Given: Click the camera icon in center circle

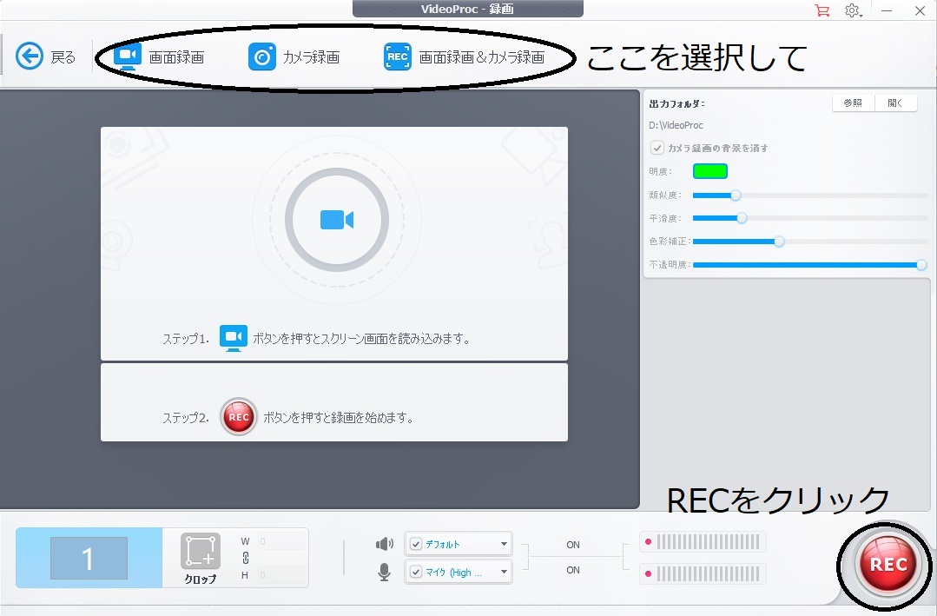Looking at the screenshot, I should [337, 220].
